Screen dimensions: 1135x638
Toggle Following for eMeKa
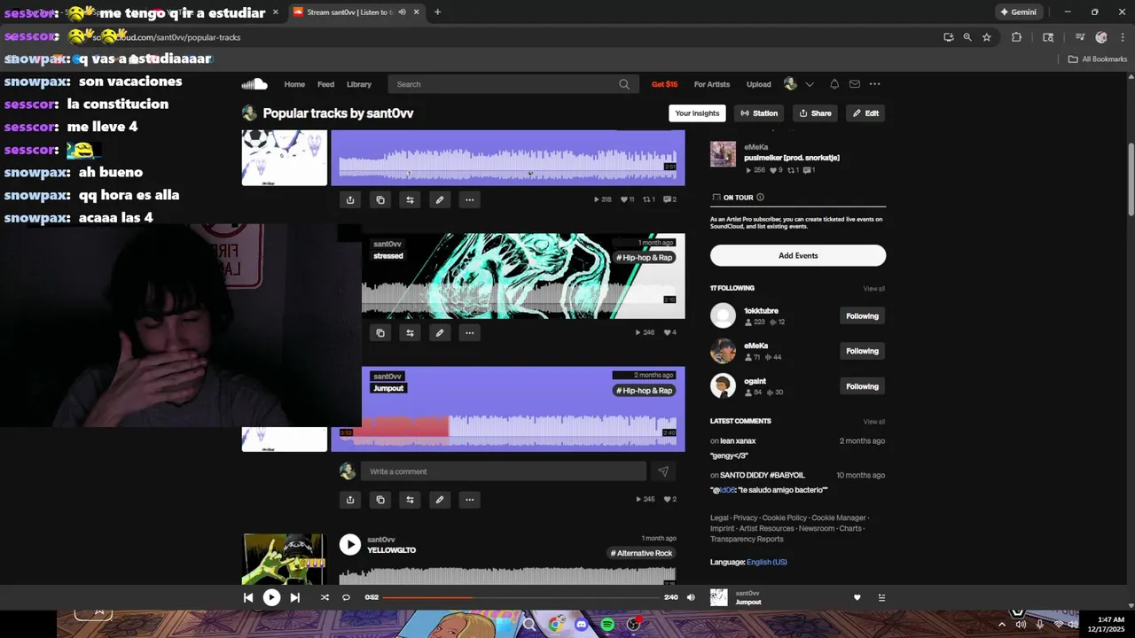[x=862, y=351]
